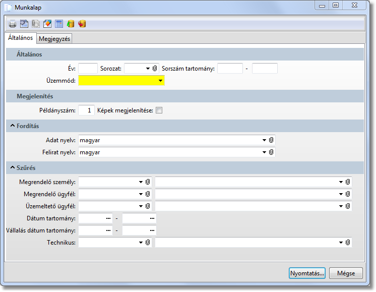Click first paperclip in Megrendelő ügyfél row
The width and height of the screenshot is (376, 292).
pos(148,194)
